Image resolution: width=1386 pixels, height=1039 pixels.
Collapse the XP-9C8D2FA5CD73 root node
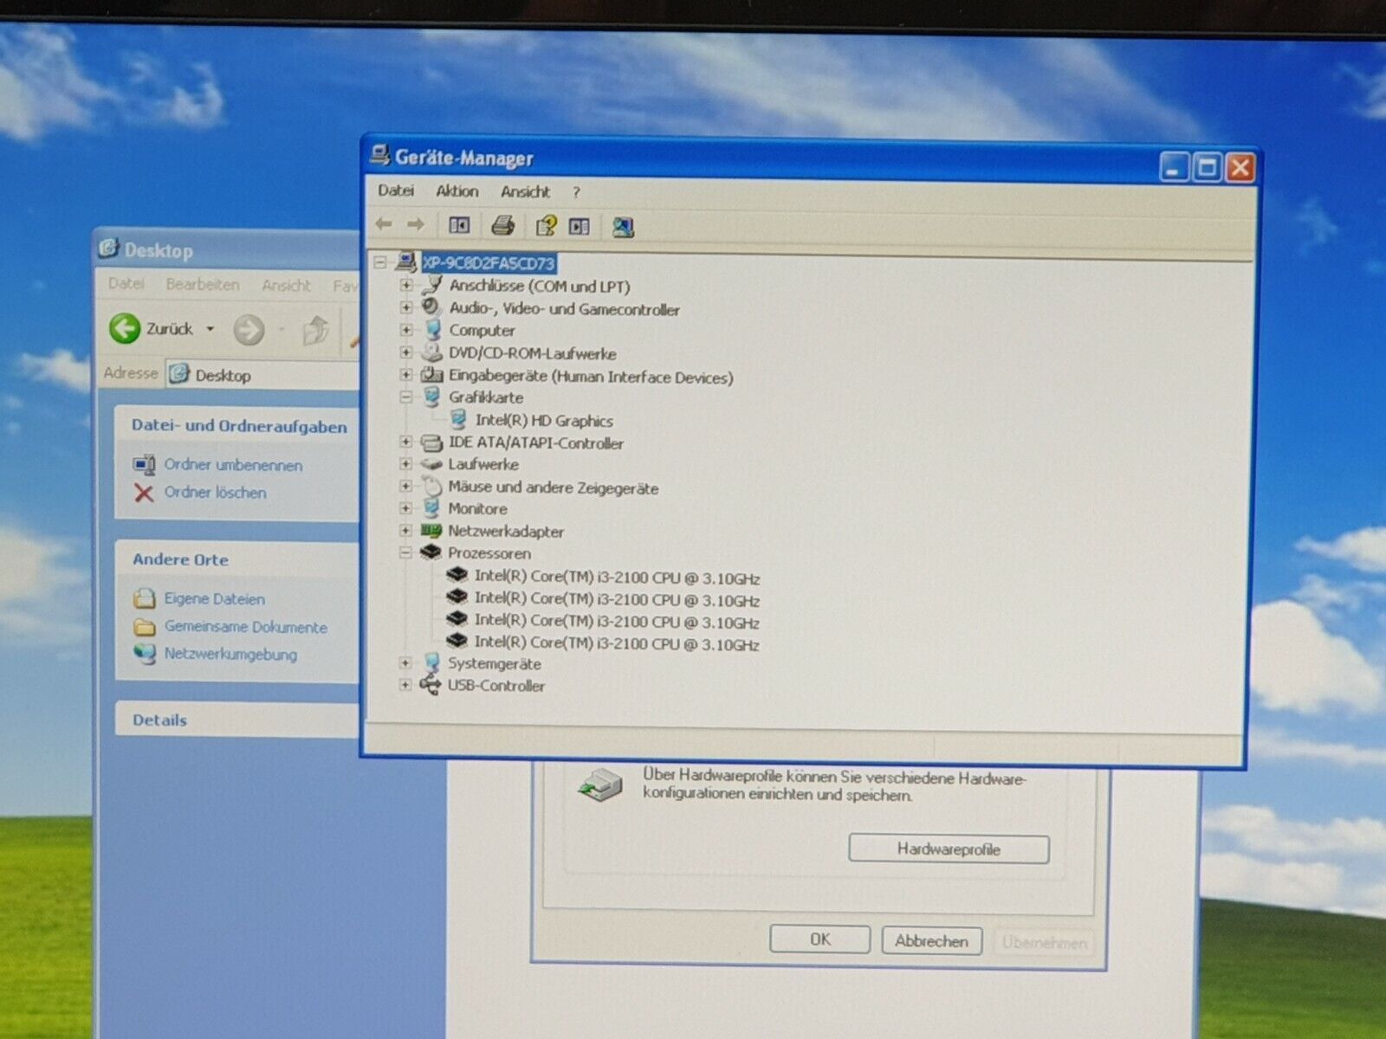point(379,262)
